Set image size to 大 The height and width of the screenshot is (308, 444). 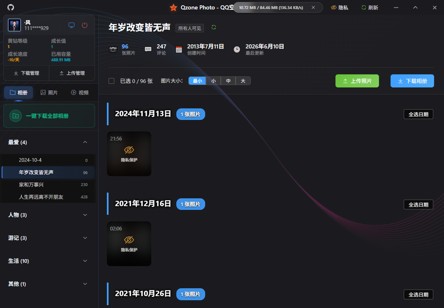pyautogui.click(x=243, y=81)
